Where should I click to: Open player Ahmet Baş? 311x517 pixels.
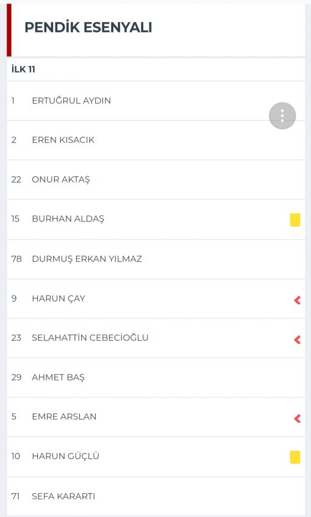(155, 378)
